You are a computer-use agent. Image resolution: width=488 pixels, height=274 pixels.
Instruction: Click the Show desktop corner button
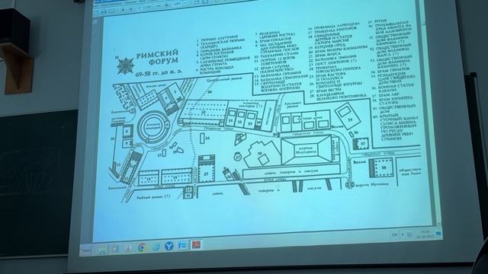pos(439,234)
